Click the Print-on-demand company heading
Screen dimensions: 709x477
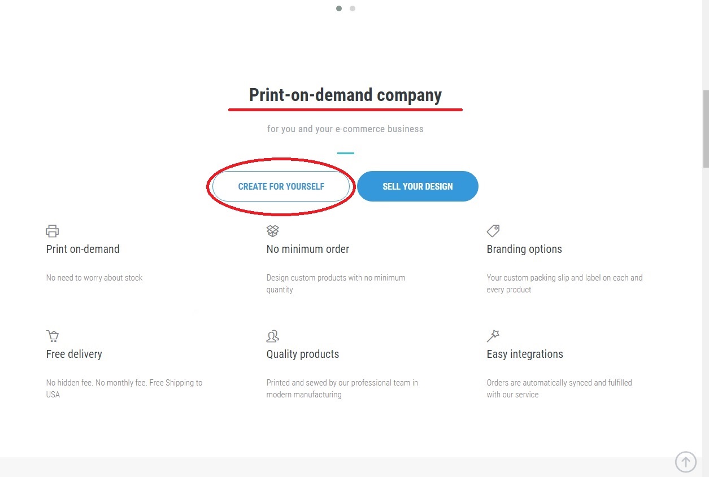tap(346, 95)
